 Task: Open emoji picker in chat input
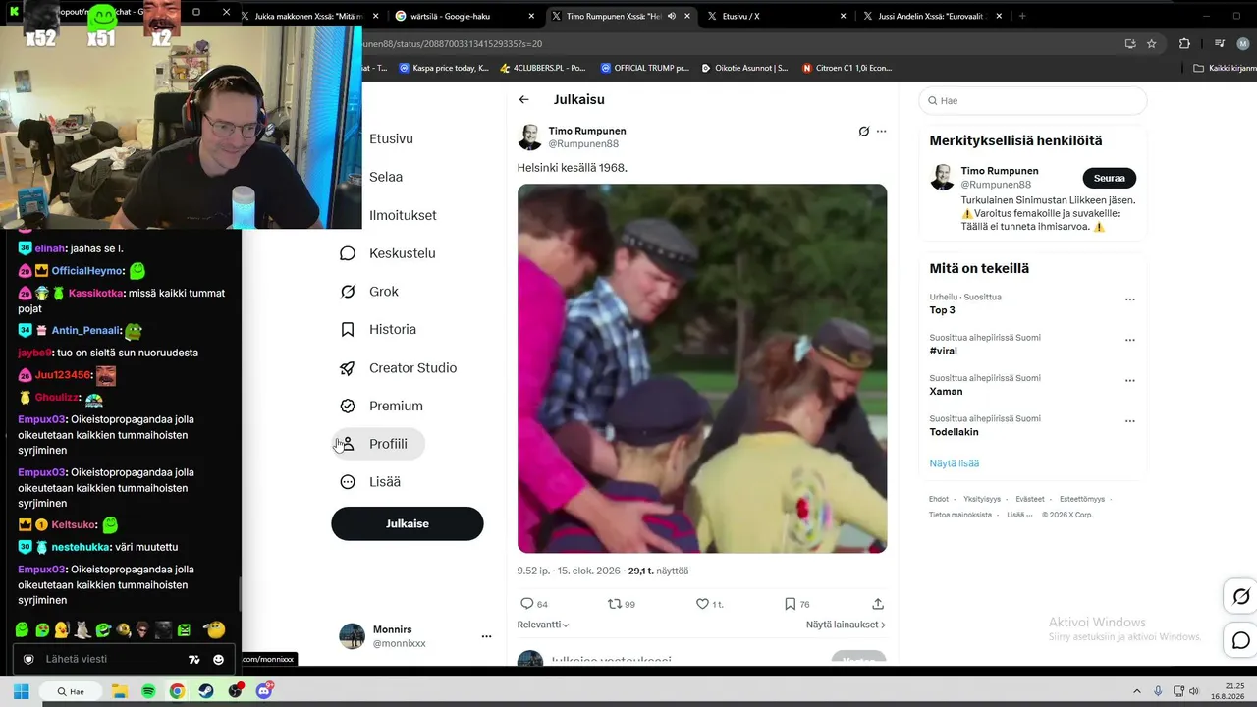coord(218,660)
